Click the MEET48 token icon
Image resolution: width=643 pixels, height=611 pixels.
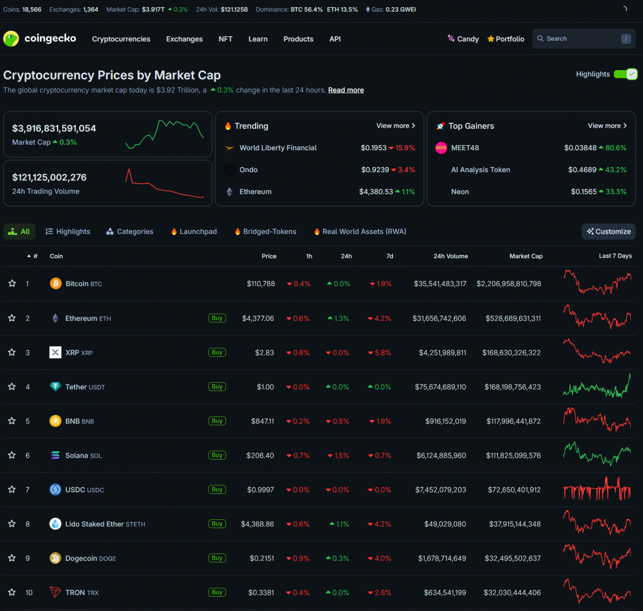[441, 148]
